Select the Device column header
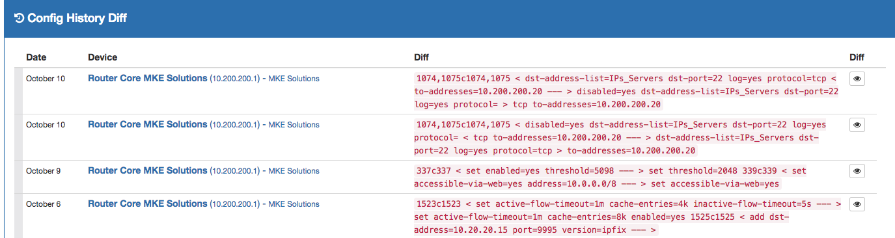 pyautogui.click(x=103, y=57)
